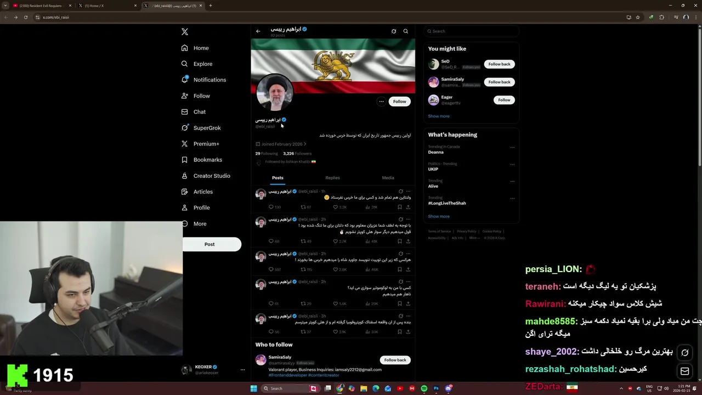Open the floating Messages envelope button
702x395 pixels.
click(x=685, y=371)
